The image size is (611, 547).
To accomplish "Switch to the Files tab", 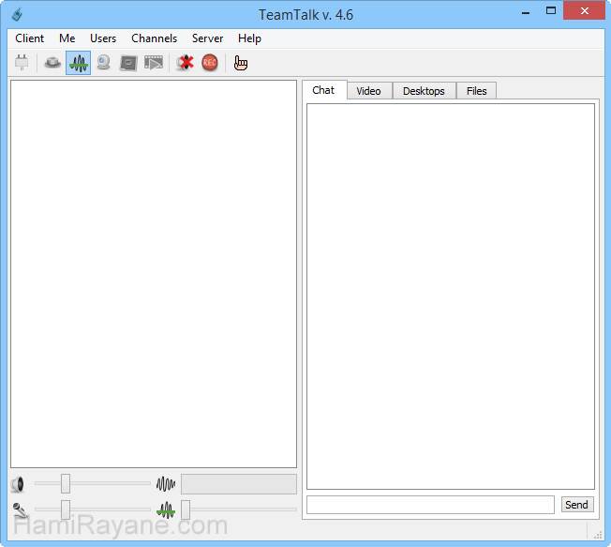I will (x=477, y=91).
